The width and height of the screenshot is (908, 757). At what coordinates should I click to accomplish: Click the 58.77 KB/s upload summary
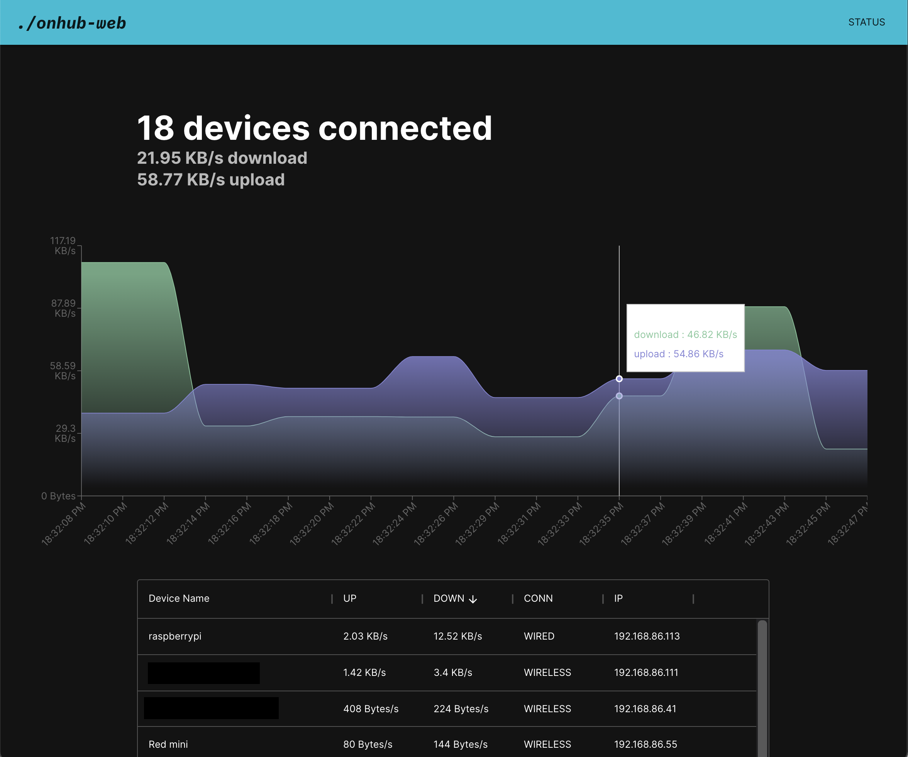pos(211,180)
